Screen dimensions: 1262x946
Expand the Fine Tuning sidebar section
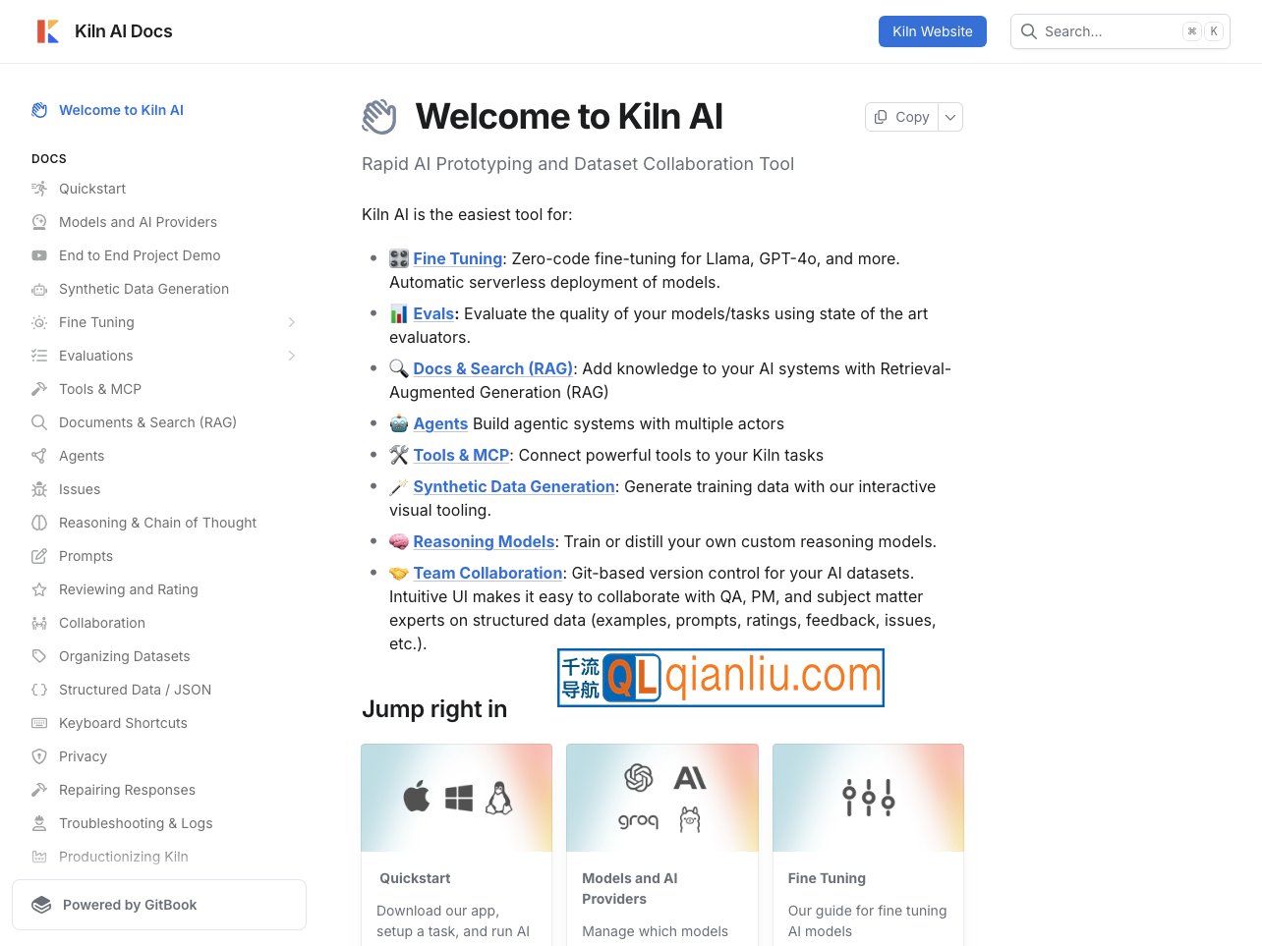[x=292, y=322]
